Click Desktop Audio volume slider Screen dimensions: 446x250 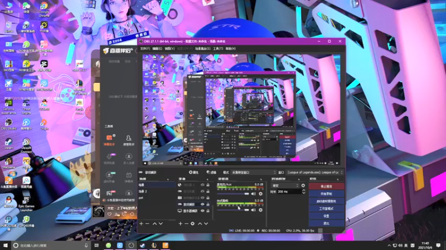(x=233, y=210)
